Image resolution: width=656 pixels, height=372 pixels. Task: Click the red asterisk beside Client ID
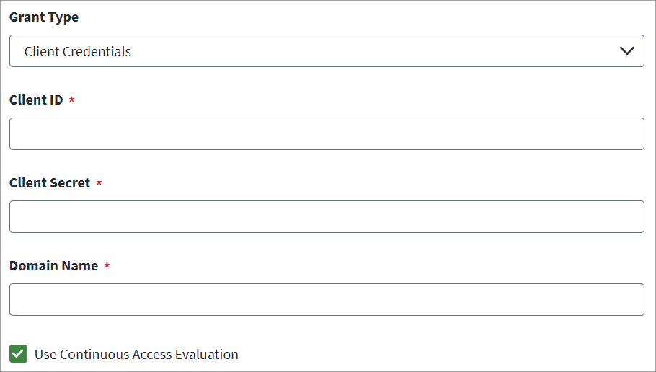(x=71, y=99)
